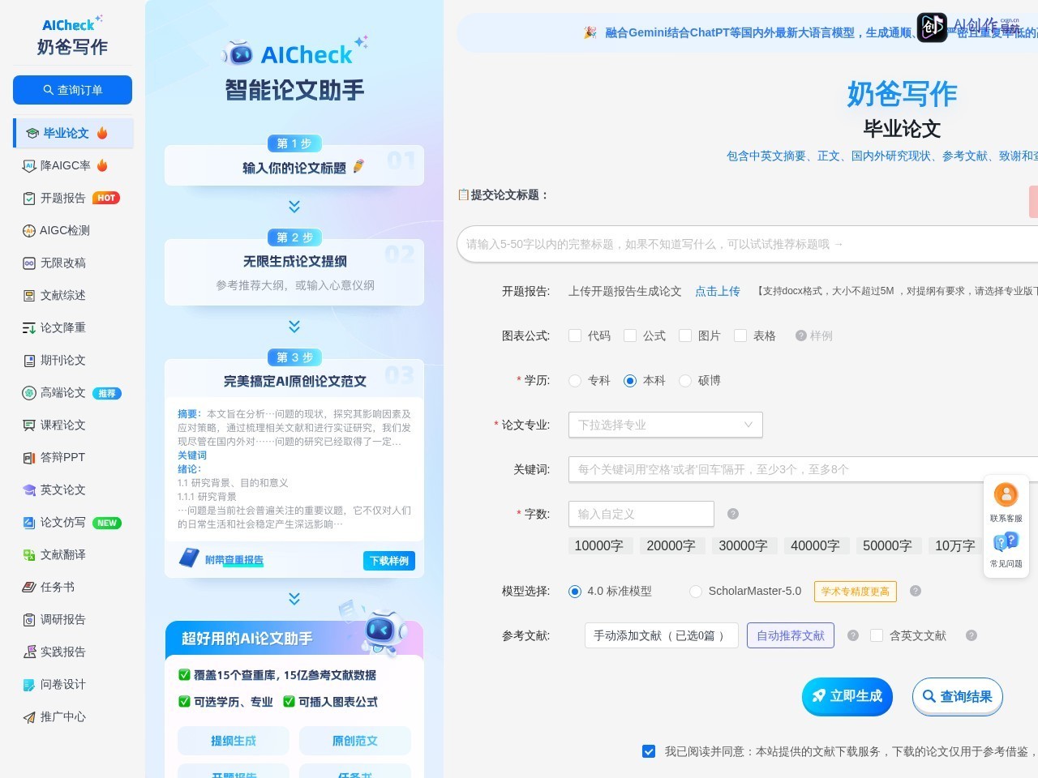Open the 下拉选择专业 dropdown
The height and width of the screenshot is (778, 1038).
[666, 425]
